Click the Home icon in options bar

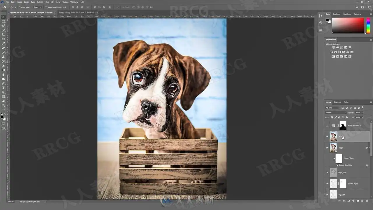(x=5, y=7)
